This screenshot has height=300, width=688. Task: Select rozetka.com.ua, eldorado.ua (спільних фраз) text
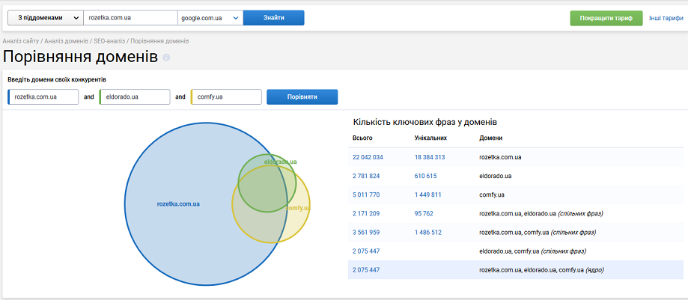point(541,214)
